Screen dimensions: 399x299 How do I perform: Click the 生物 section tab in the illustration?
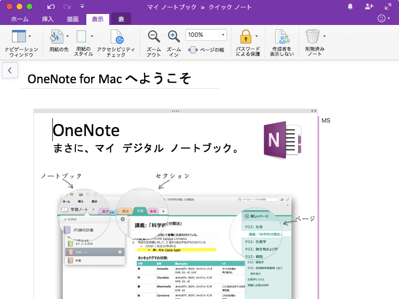tap(140, 211)
